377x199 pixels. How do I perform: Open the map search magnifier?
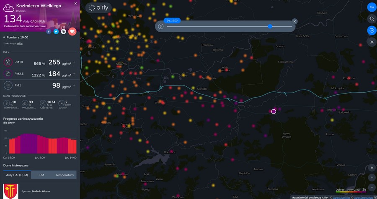coord(372,19)
